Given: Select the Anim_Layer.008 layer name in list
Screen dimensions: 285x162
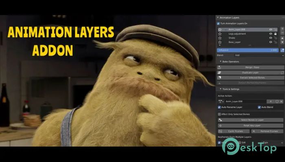Looking at the screenshot, I should 237,30.
